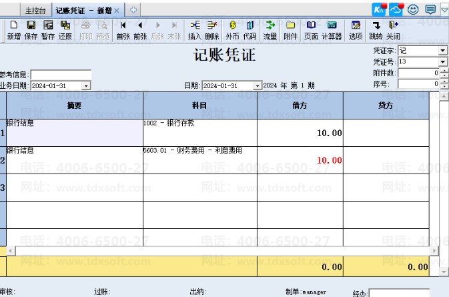Close the 记账凭证 - 新增 tab
This screenshot has height=297, width=449.
(117, 11)
